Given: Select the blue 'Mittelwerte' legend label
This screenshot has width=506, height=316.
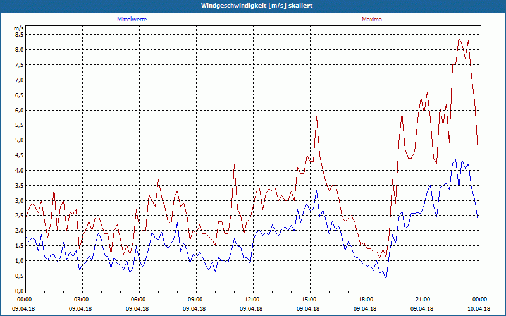Looking at the screenshot, I should (x=132, y=20).
